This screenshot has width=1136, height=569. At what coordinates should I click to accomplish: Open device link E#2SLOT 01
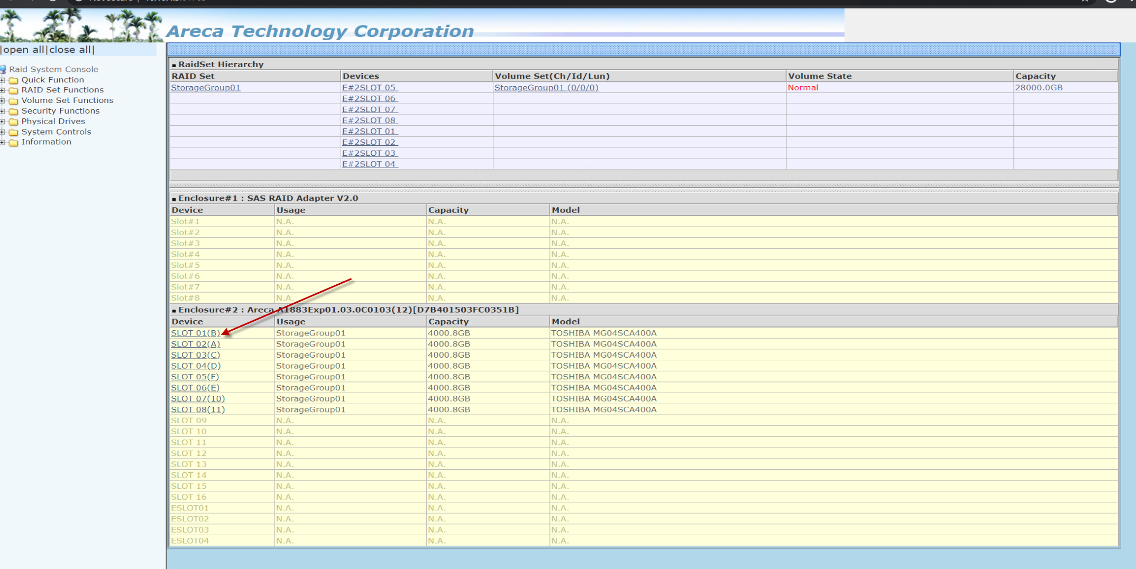(x=370, y=132)
